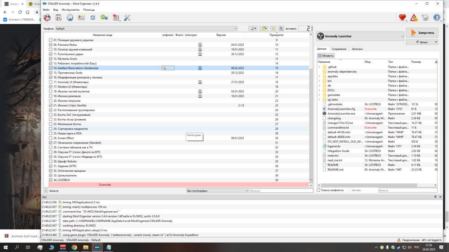Image resolution: width=449 pixels, height=252 pixels.
Task: Click the blue question mark help icon
Action: click(x=436, y=17)
